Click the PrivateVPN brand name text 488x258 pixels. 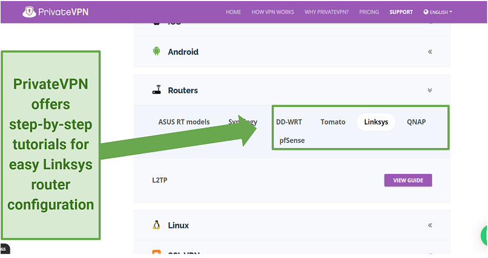[64, 12]
